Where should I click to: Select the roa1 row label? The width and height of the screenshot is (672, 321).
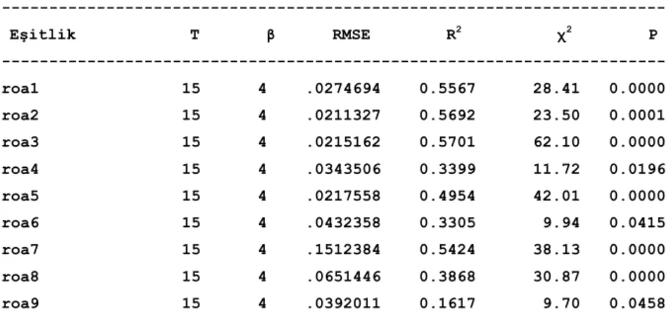tap(20, 89)
